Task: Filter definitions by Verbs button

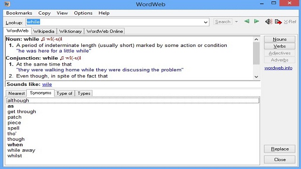Action: pos(279,46)
